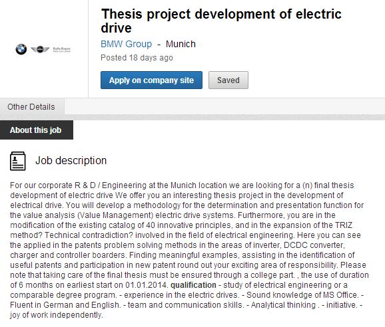385x327 pixels.
Task: Click the Munich location text
Action: click(181, 44)
